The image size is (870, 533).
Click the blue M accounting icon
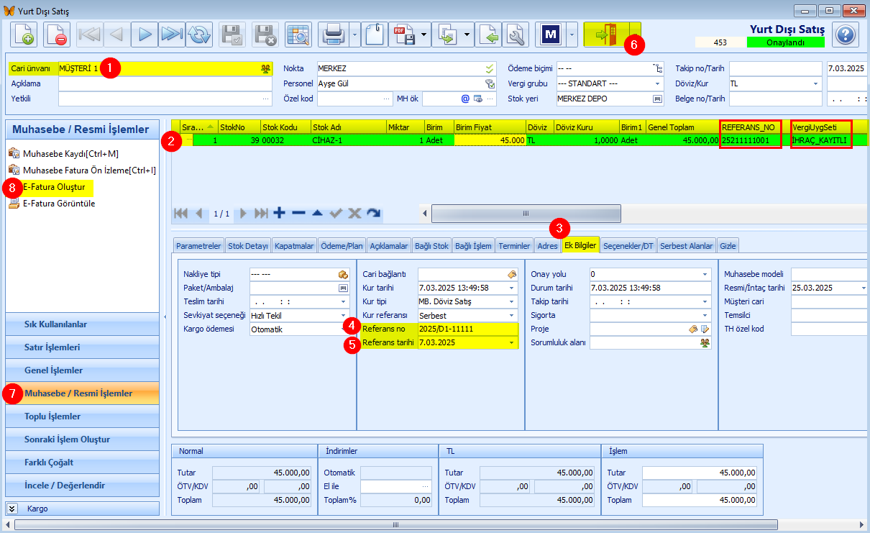(551, 34)
